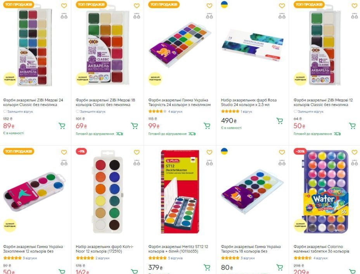360x274 pixels.
Task: Add Rosa Studio 24 кольори to cart
Action: (280, 121)
